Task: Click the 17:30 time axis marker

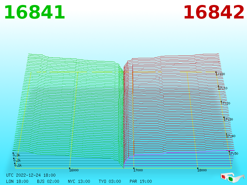Action: (x=228, y=119)
